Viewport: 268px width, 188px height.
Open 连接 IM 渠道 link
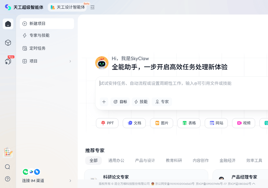[x=33, y=181]
